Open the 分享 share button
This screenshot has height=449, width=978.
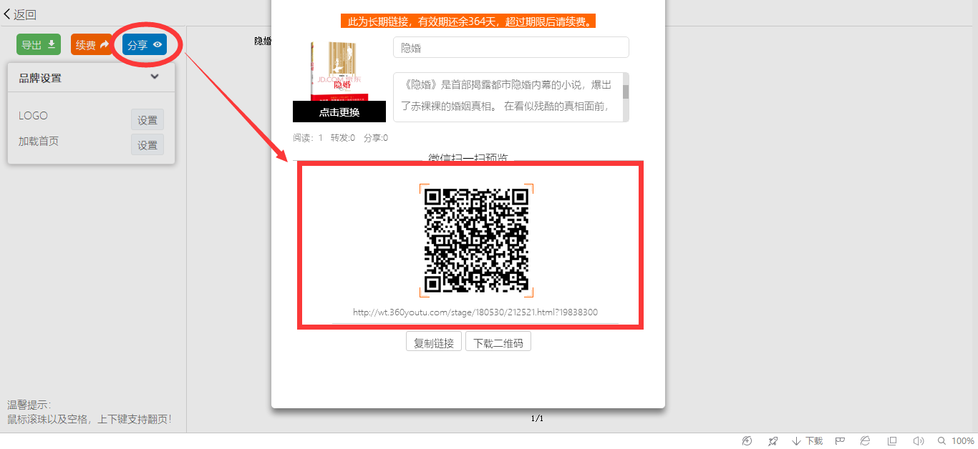(x=145, y=45)
